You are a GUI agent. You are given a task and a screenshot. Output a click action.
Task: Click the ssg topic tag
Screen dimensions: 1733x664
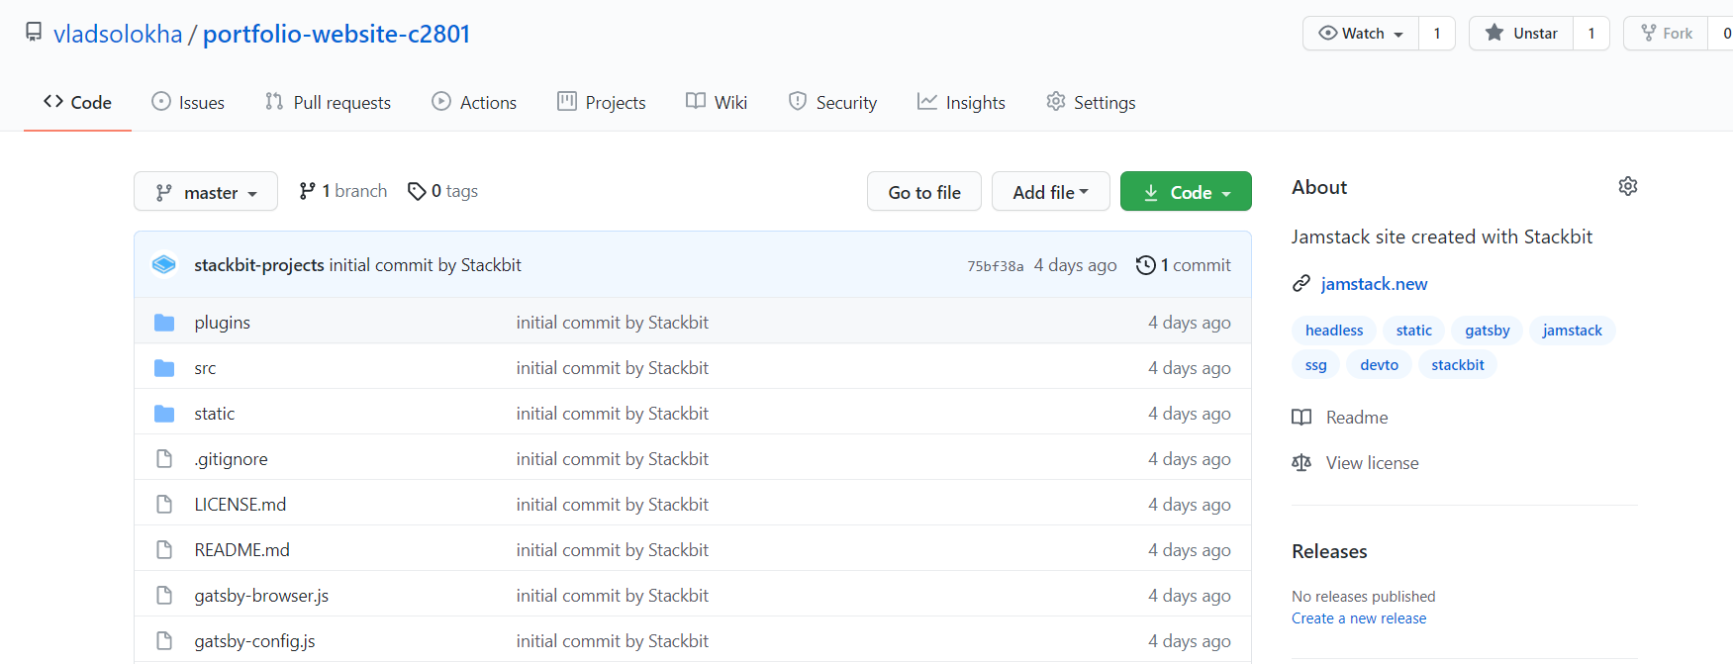tap(1316, 365)
